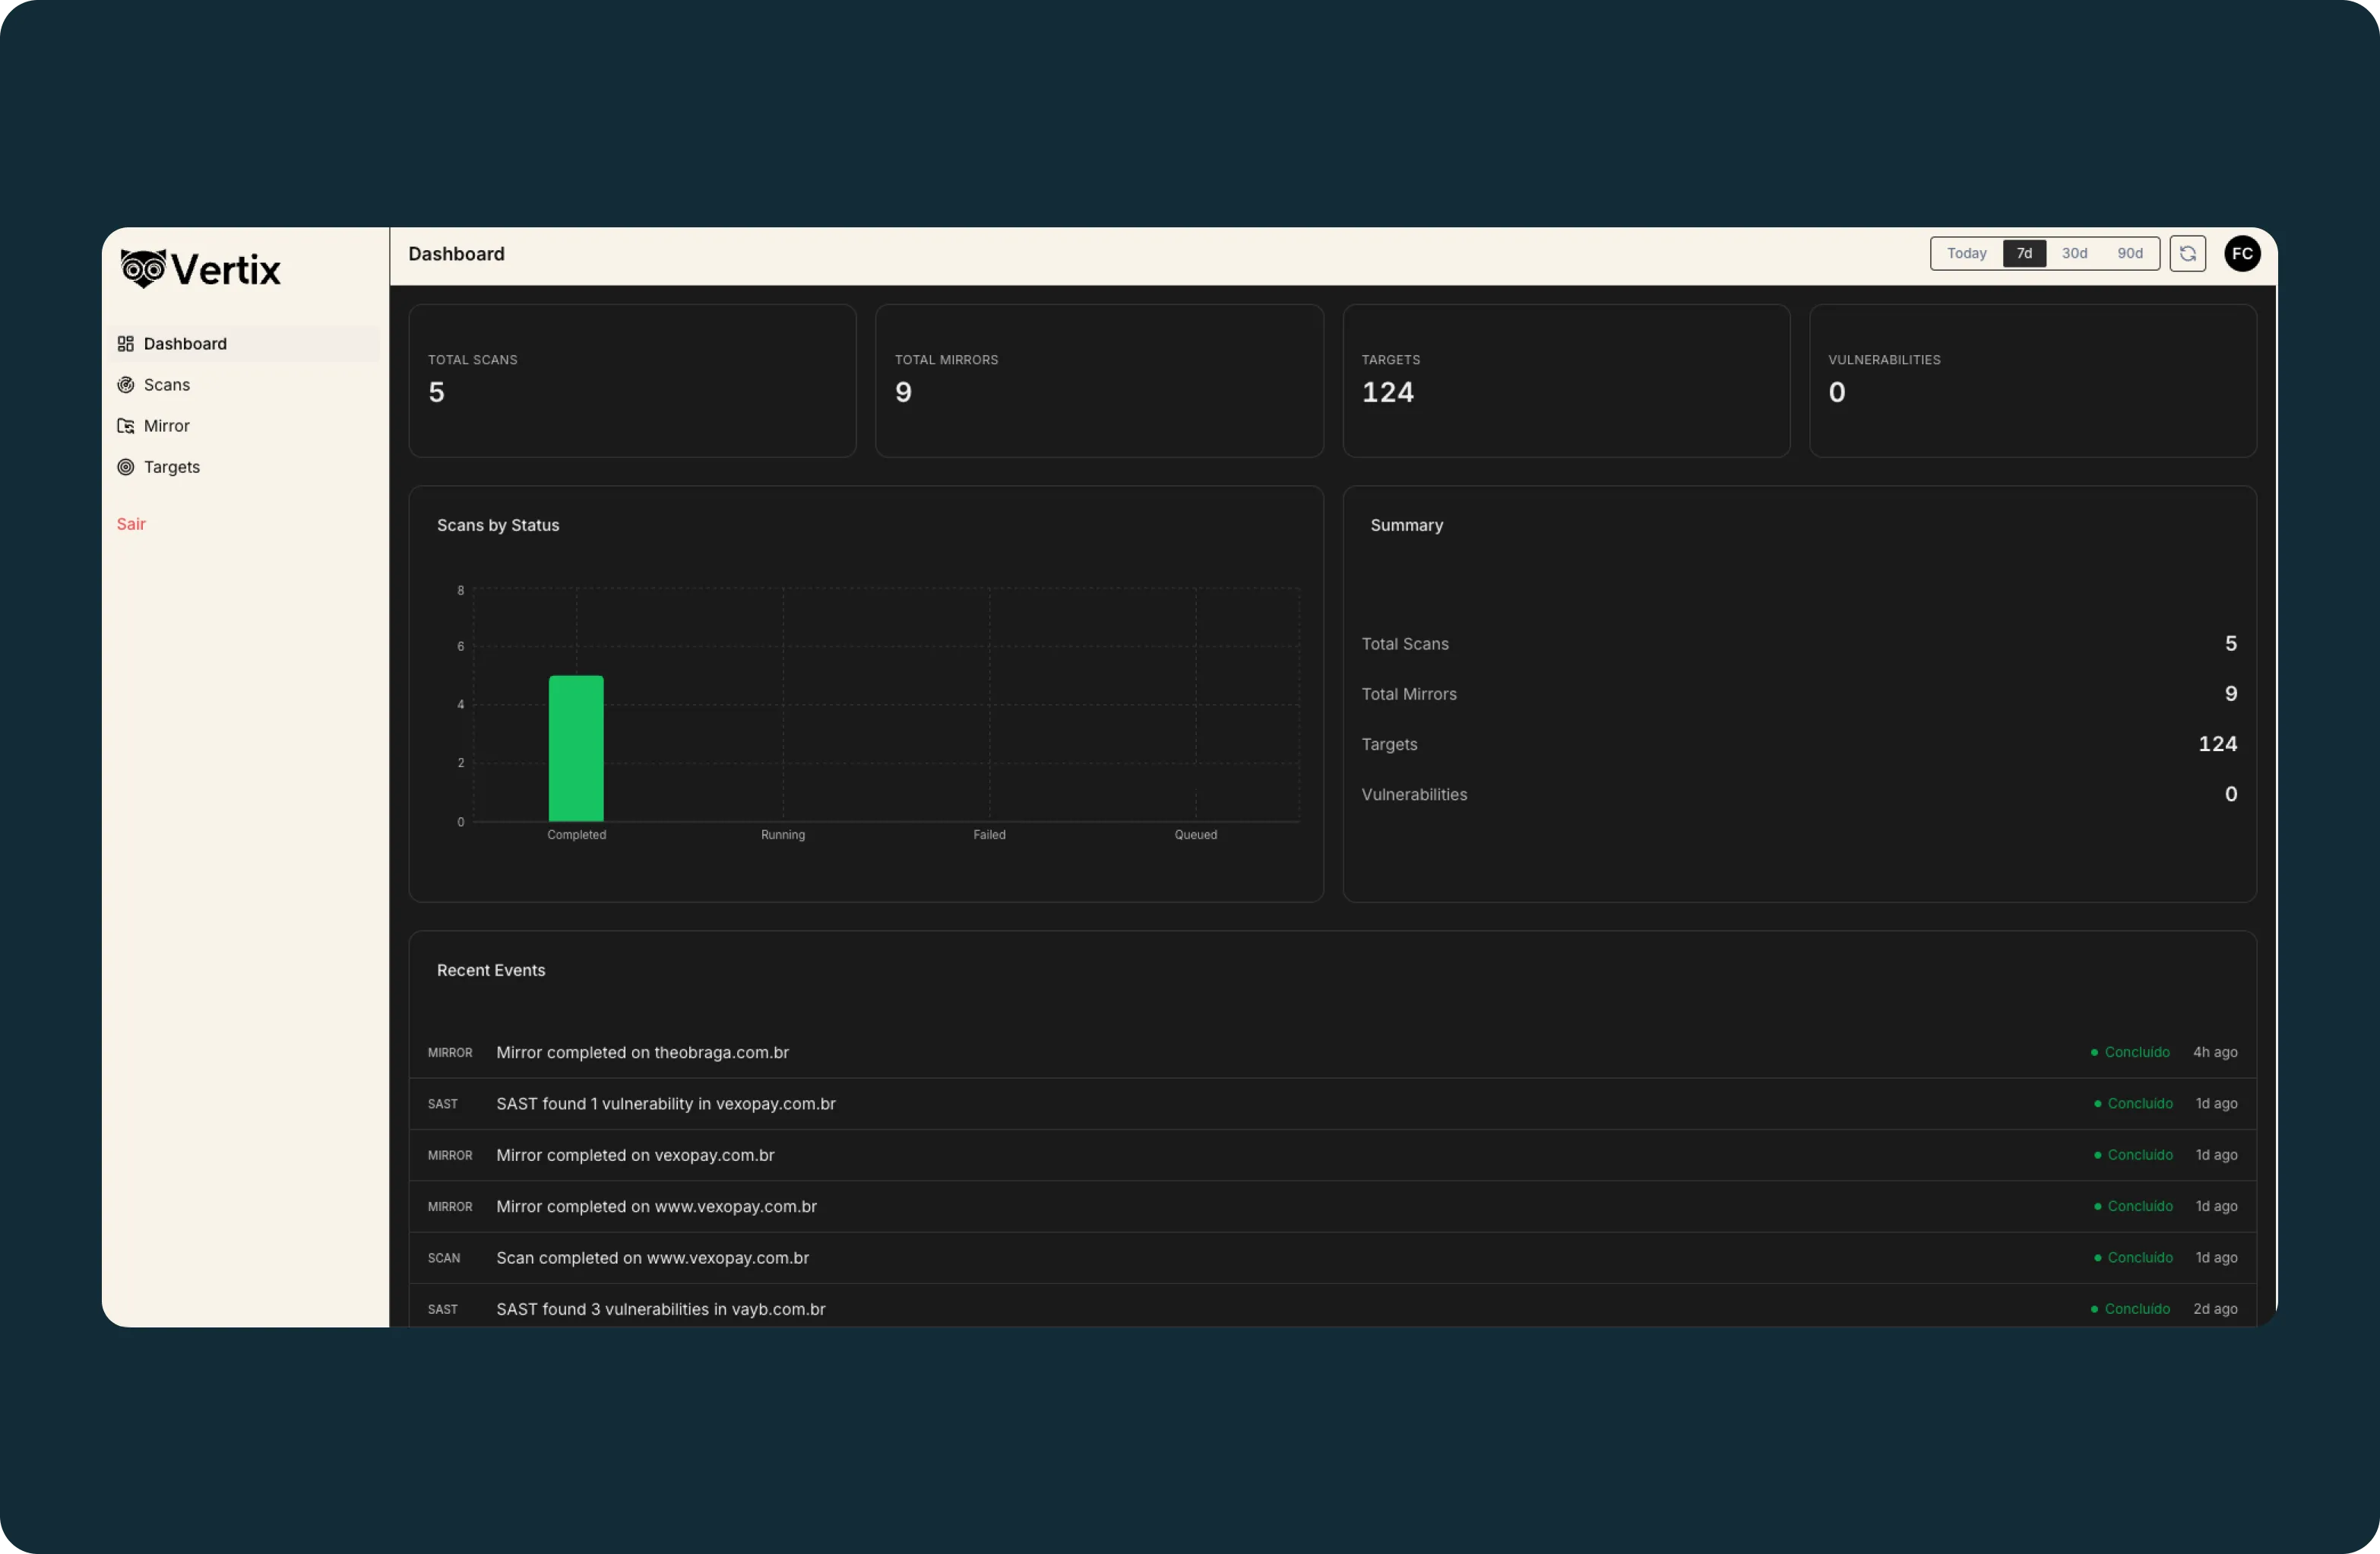This screenshot has height=1554, width=2380.
Task: Go to the Targets page
Action: 171,466
